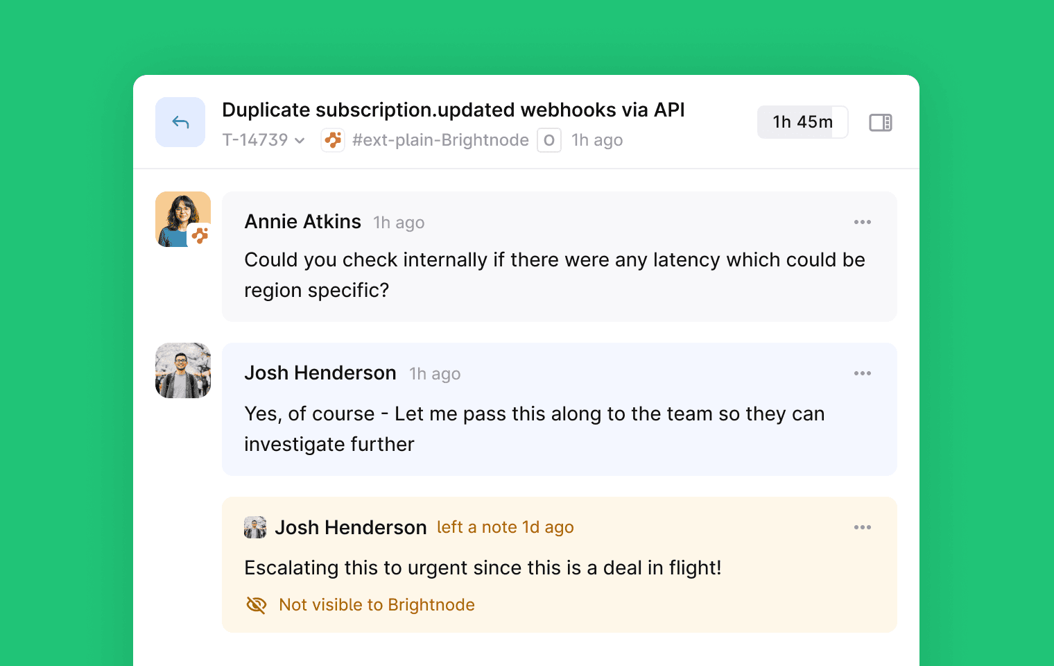Click the Brightnode badge on Annie's avatar
This screenshot has height=666, width=1054.
pyautogui.click(x=200, y=236)
